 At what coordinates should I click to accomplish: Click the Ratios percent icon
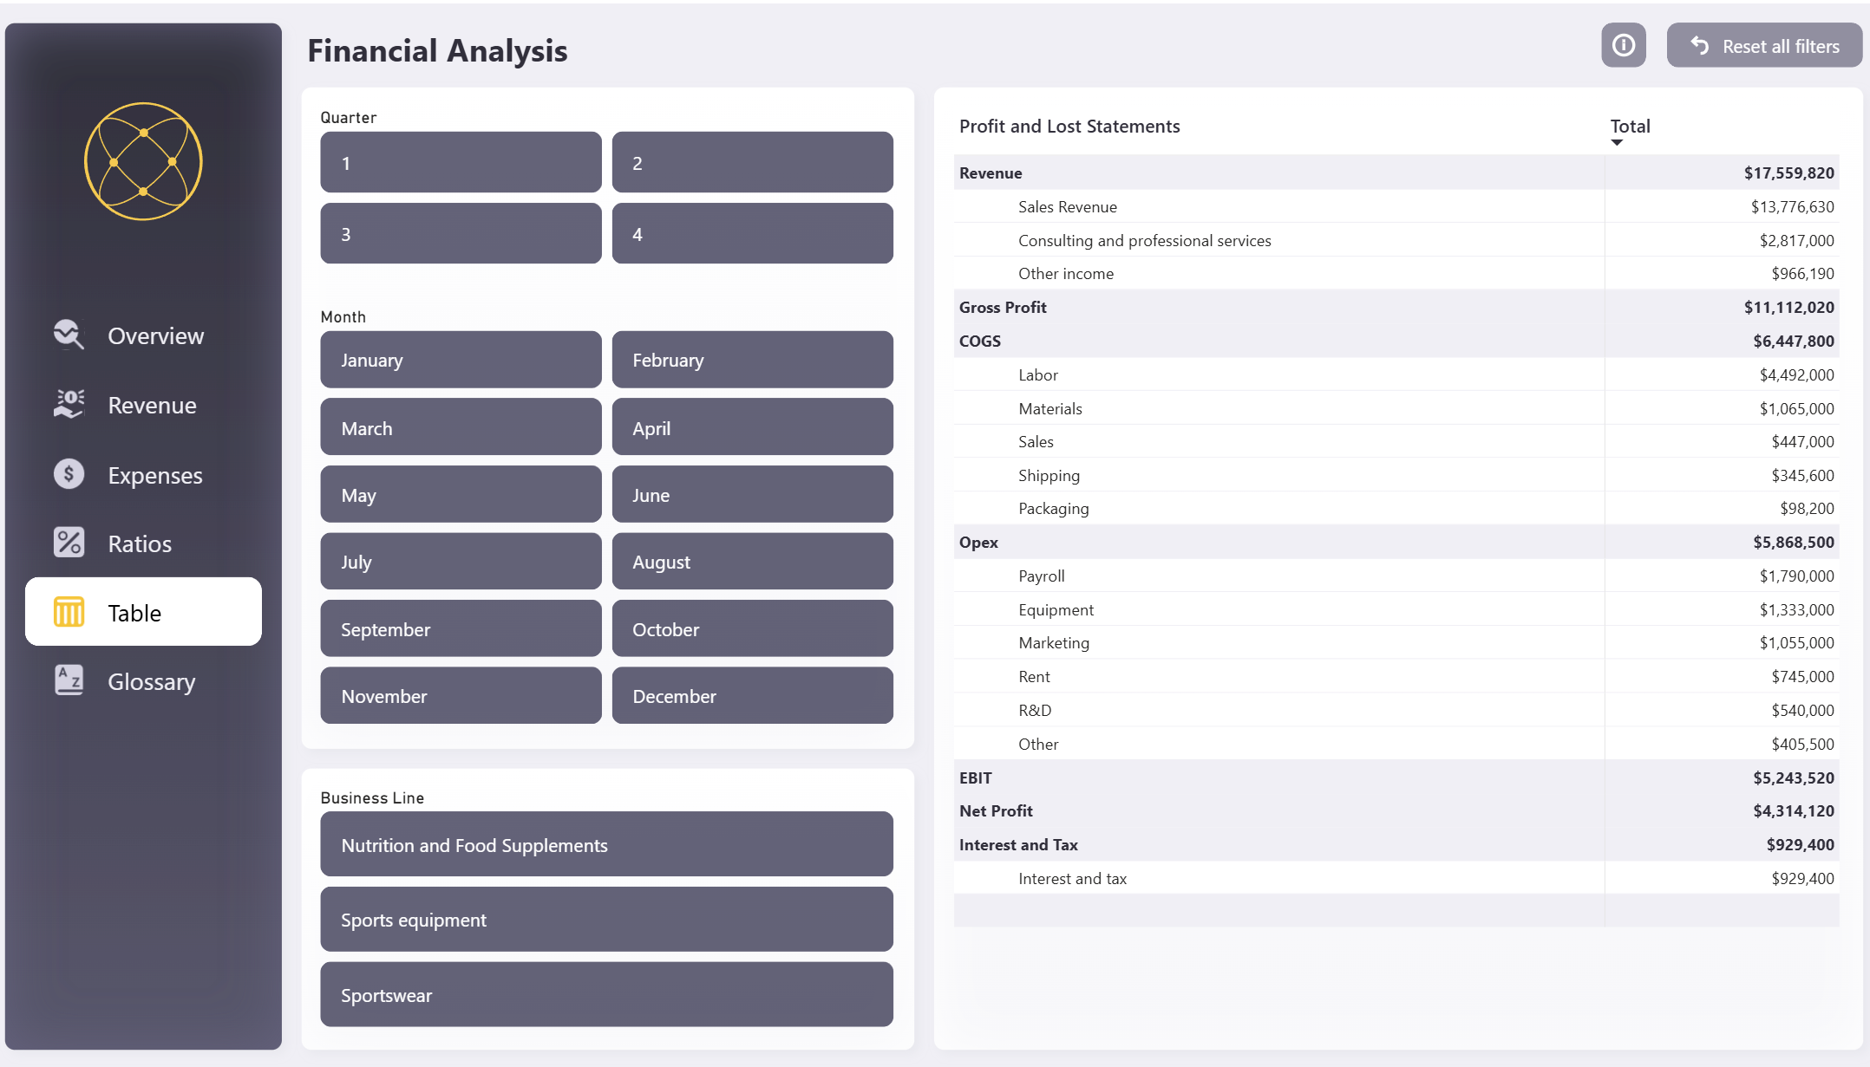pyautogui.click(x=69, y=543)
